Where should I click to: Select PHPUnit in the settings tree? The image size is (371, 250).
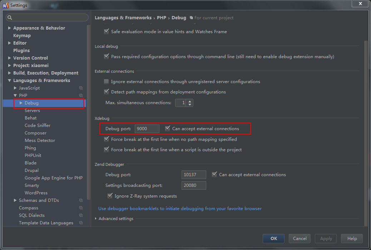33,155
